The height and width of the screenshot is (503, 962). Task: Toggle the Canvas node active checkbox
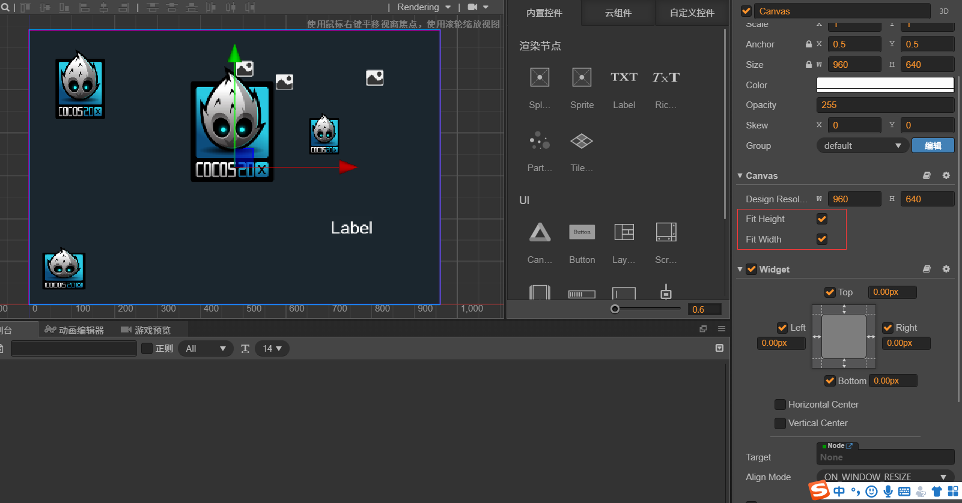[x=746, y=11]
